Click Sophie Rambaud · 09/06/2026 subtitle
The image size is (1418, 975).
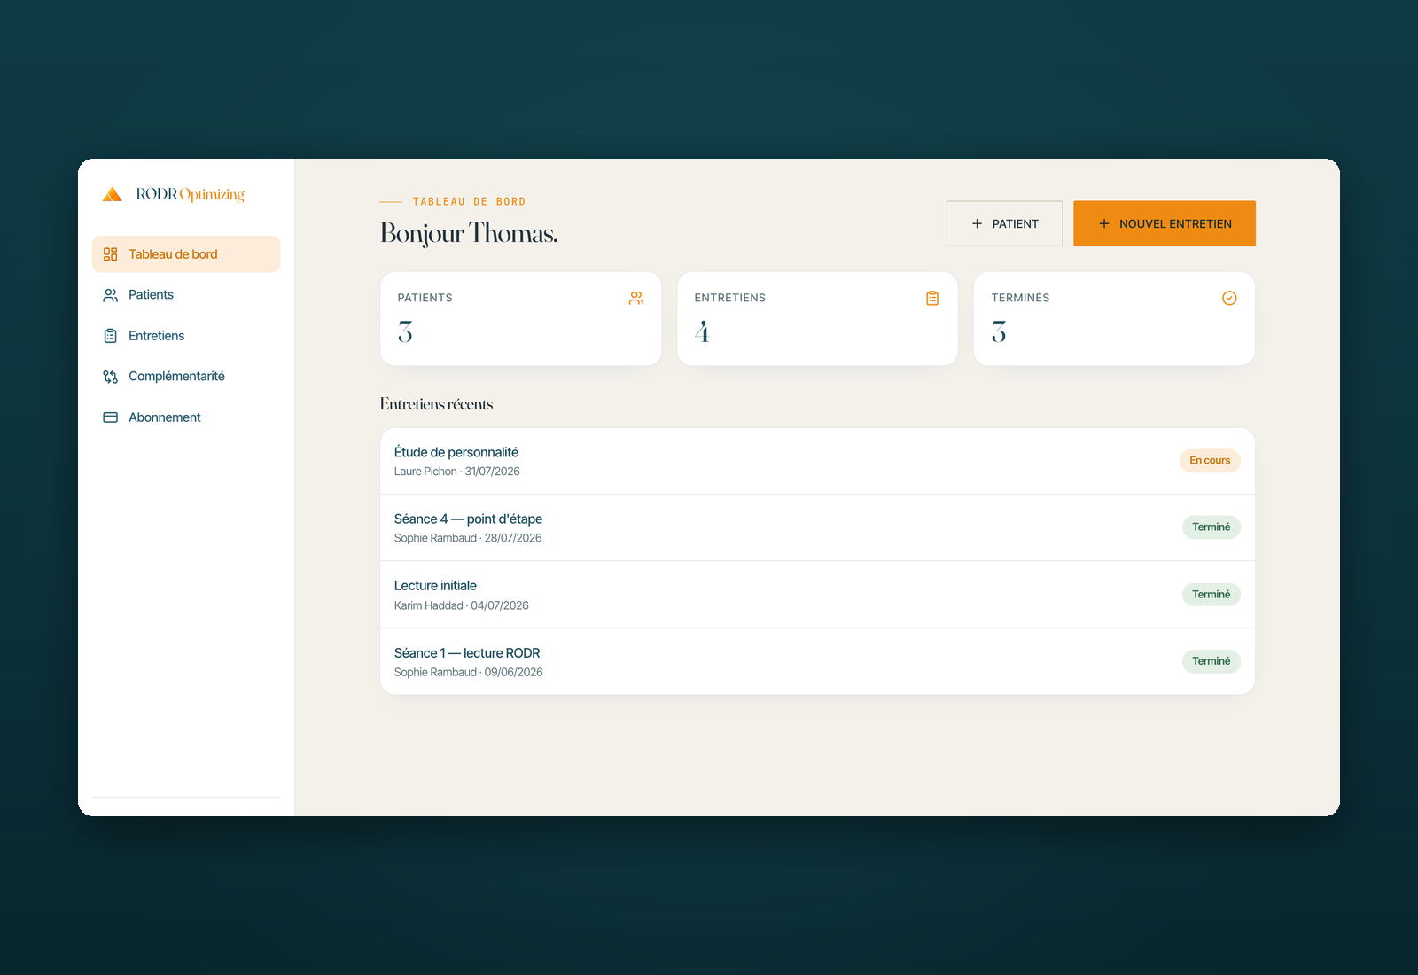coord(468,672)
